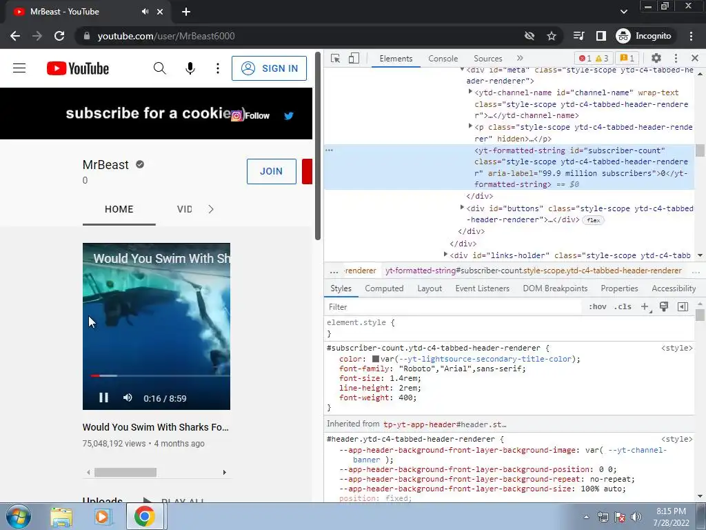Image resolution: width=706 pixels, height=530 pixels.
Task: Open the YouTube hamburger guide menu
Action: [x=19, y=68]
